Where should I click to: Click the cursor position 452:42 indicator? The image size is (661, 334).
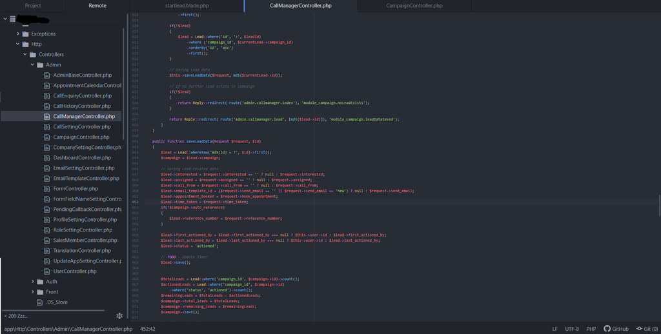tap(148, 329)
